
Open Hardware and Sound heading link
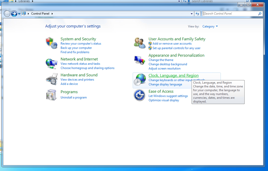79,75
